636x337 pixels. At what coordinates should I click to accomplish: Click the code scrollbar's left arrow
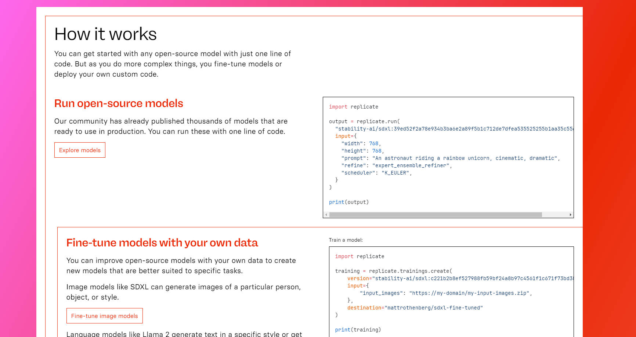(326, 215)
